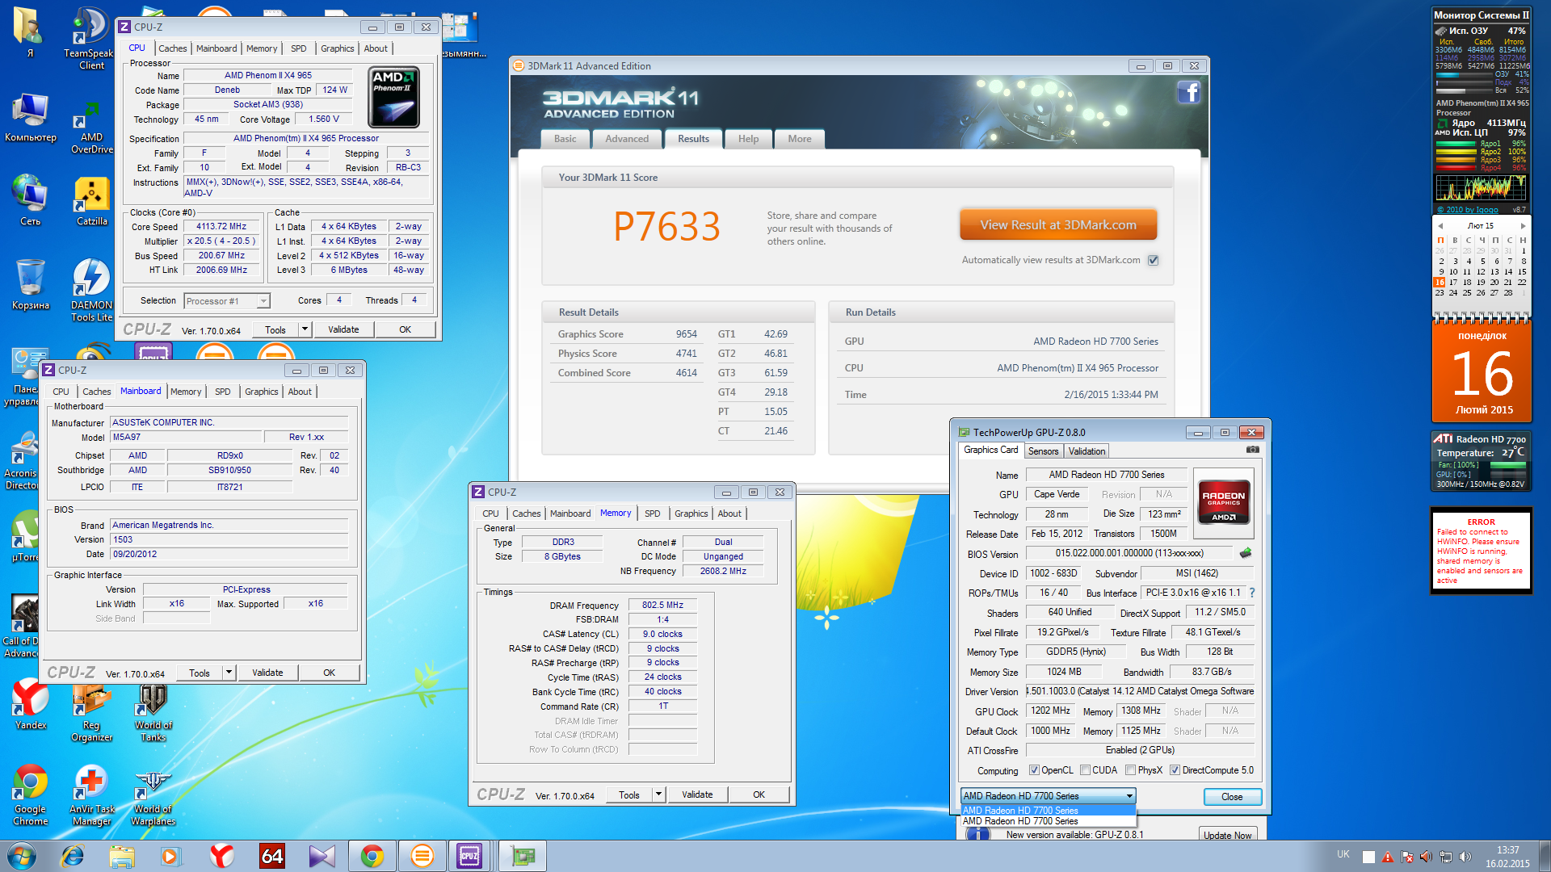Image resolution: width=1551 pixels, height=872 pixels.
Task: Click the AMD Phenom II logo in CPU-Z
Action: [393, 98]
